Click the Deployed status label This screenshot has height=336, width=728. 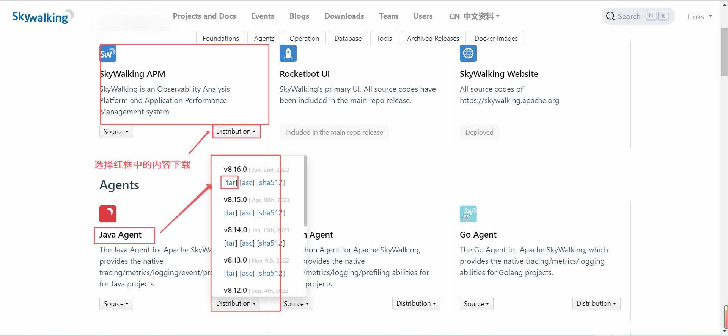point(480,132)
